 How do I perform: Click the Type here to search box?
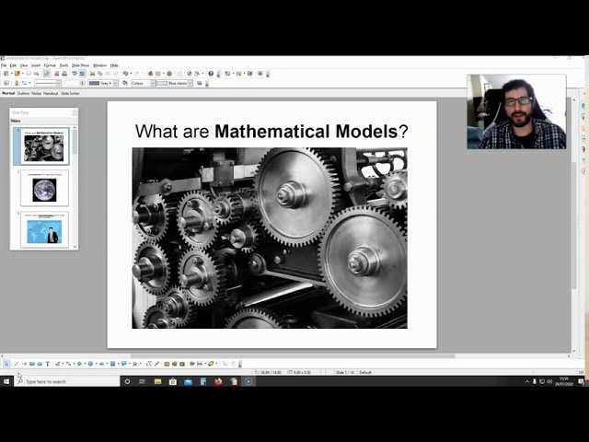67,381
